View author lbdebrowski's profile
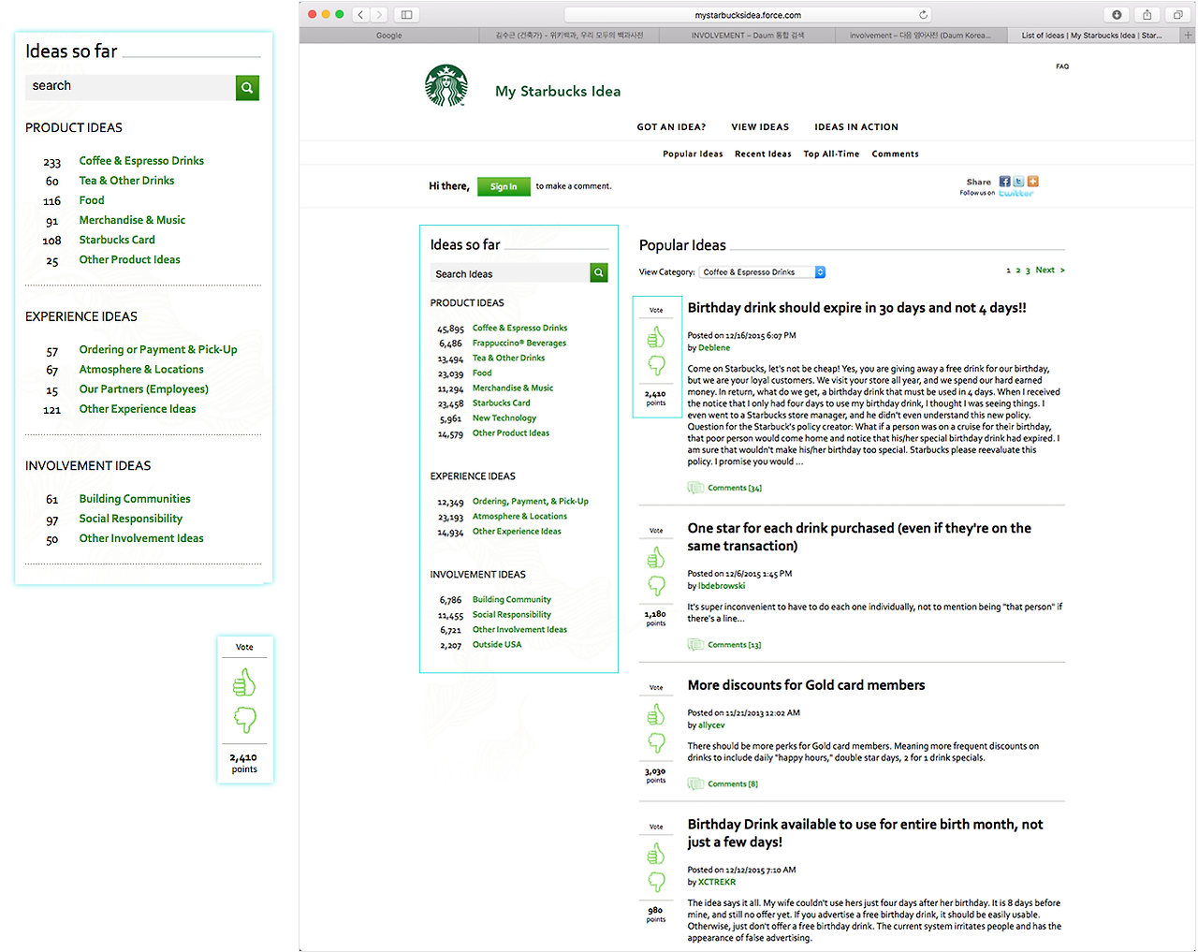Viewport: 1198px width, 952px height. click(722, 586)
